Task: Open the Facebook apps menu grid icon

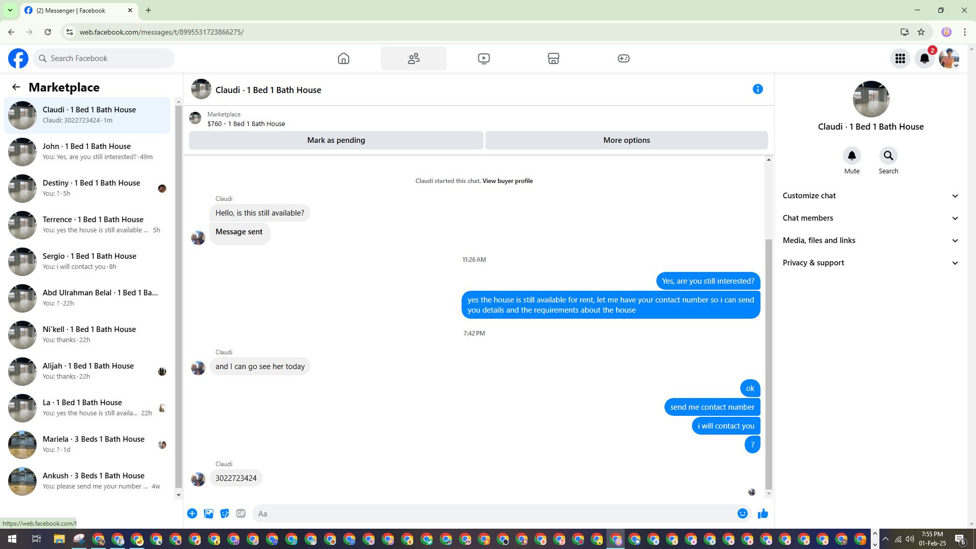Action: (900, 58)
